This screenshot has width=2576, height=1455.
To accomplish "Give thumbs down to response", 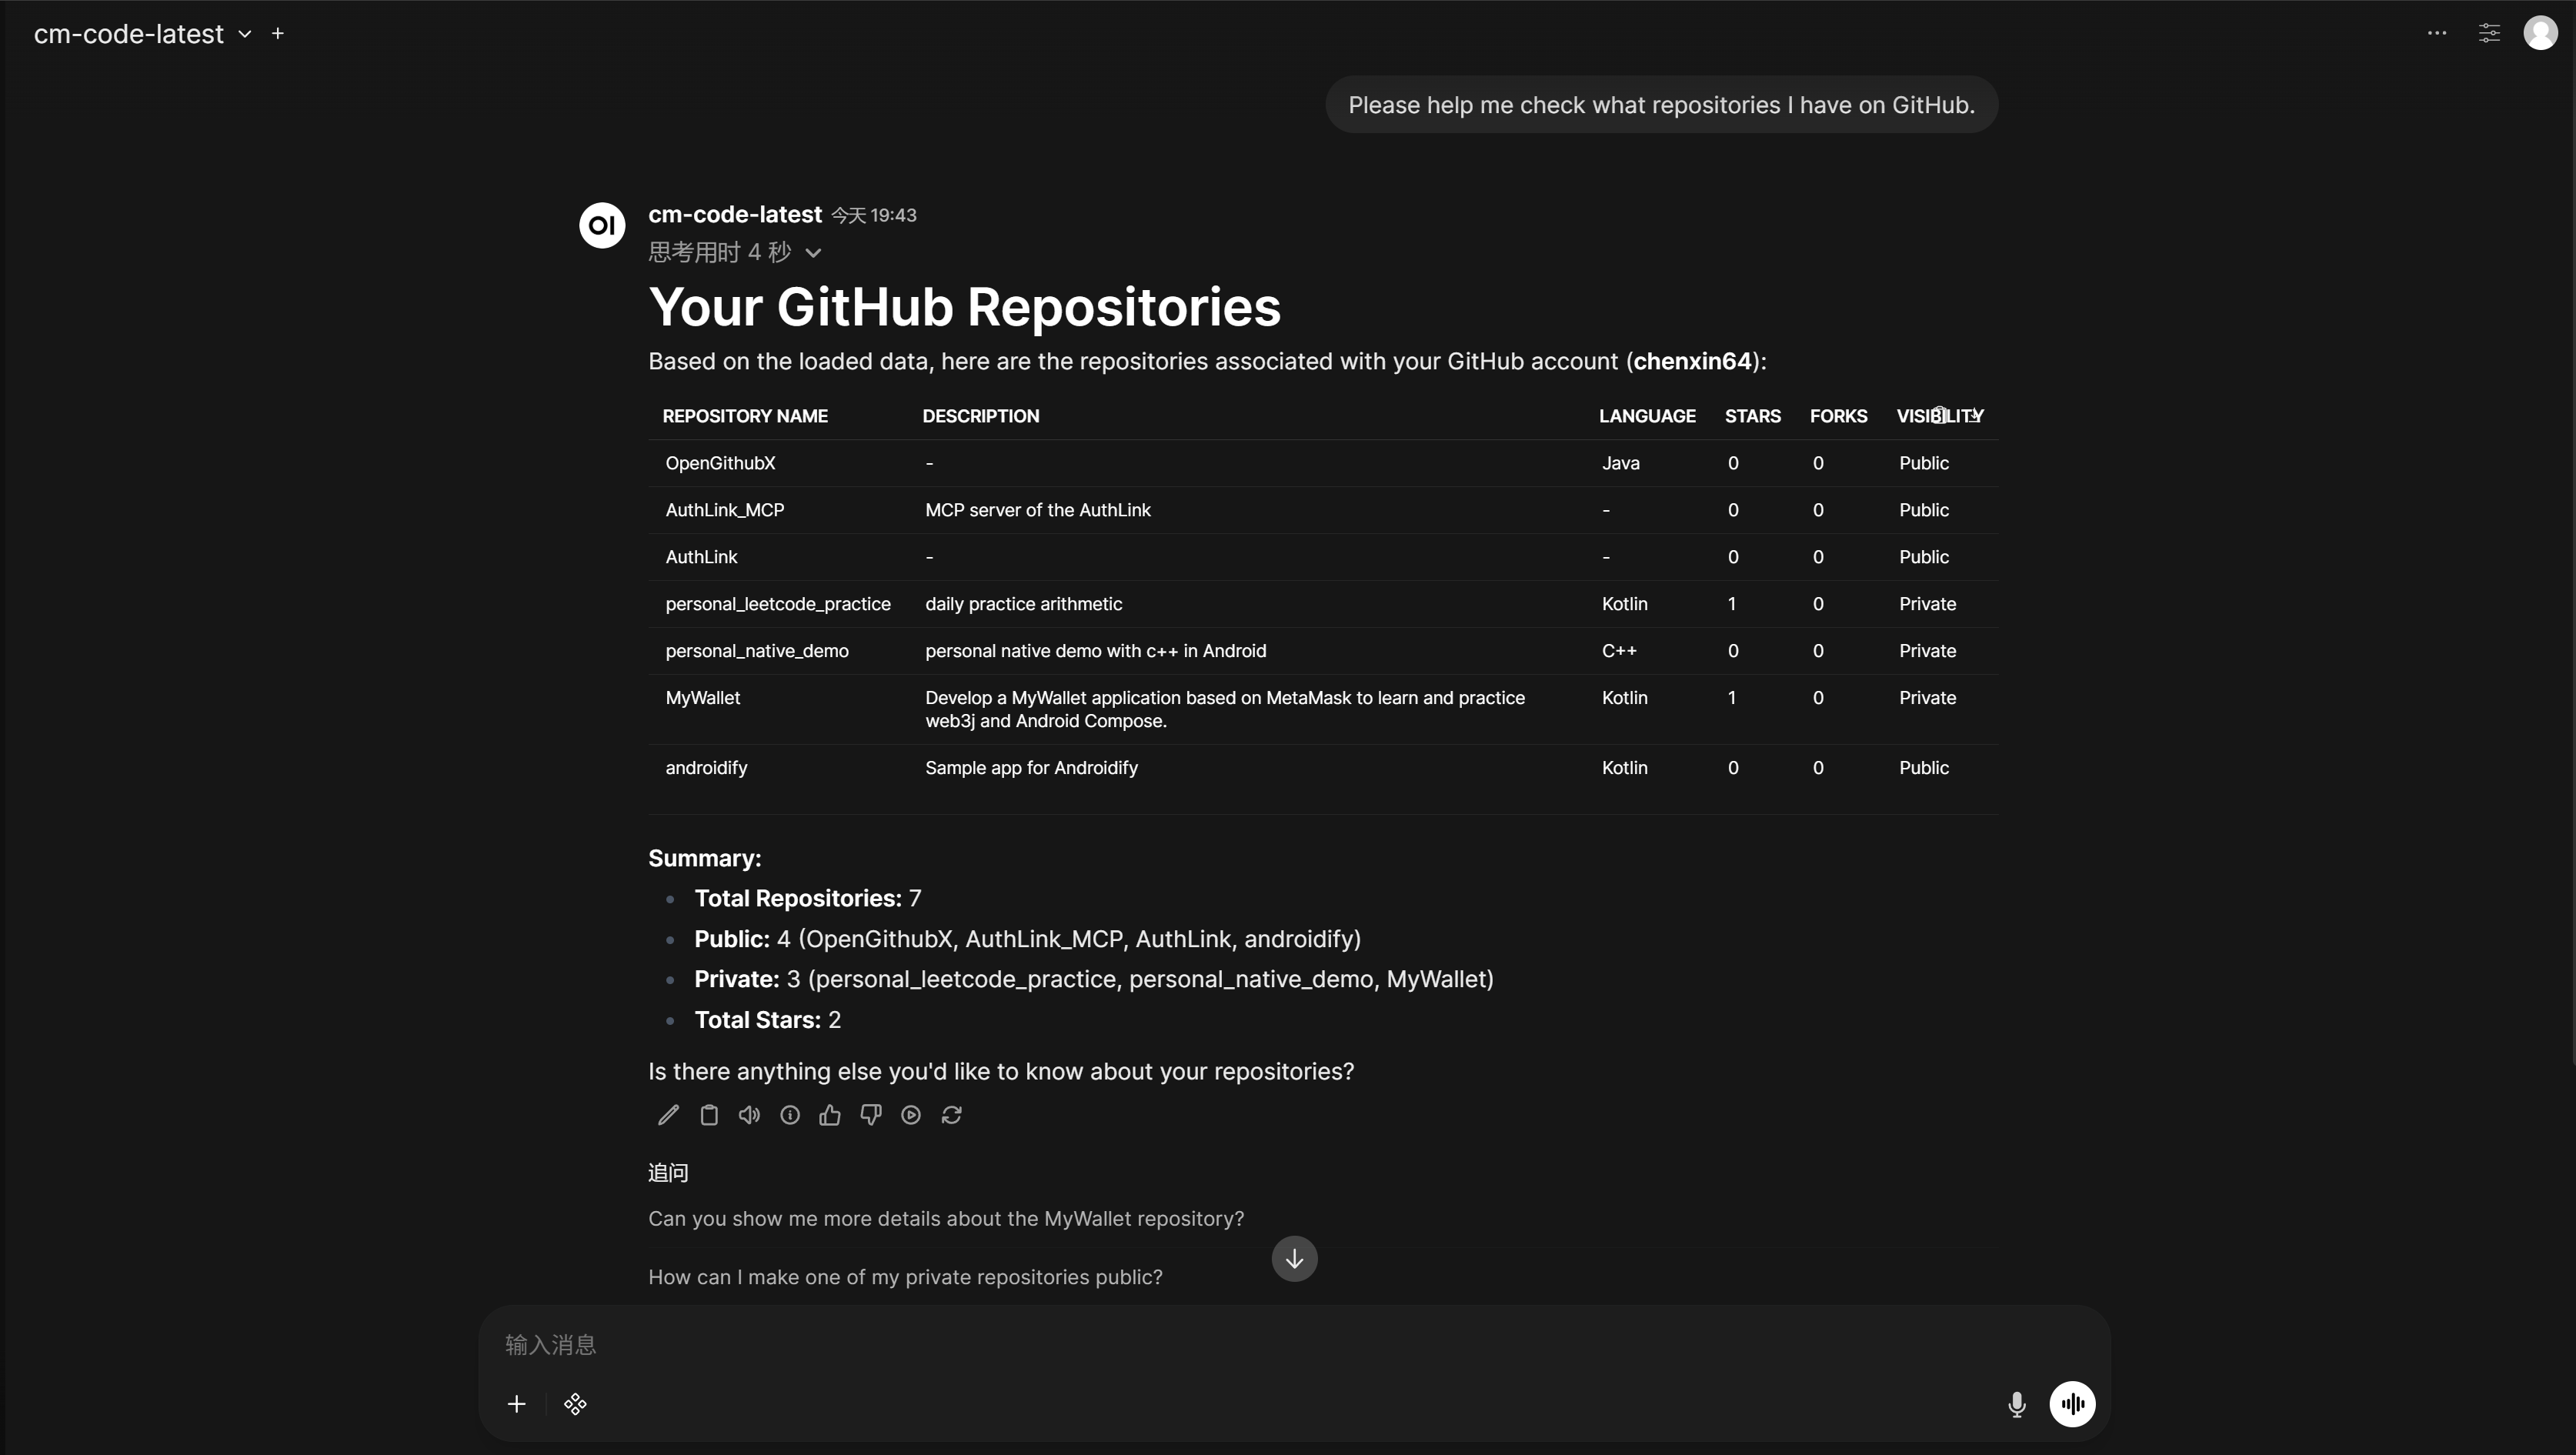I will click(x=870, y=1115).
